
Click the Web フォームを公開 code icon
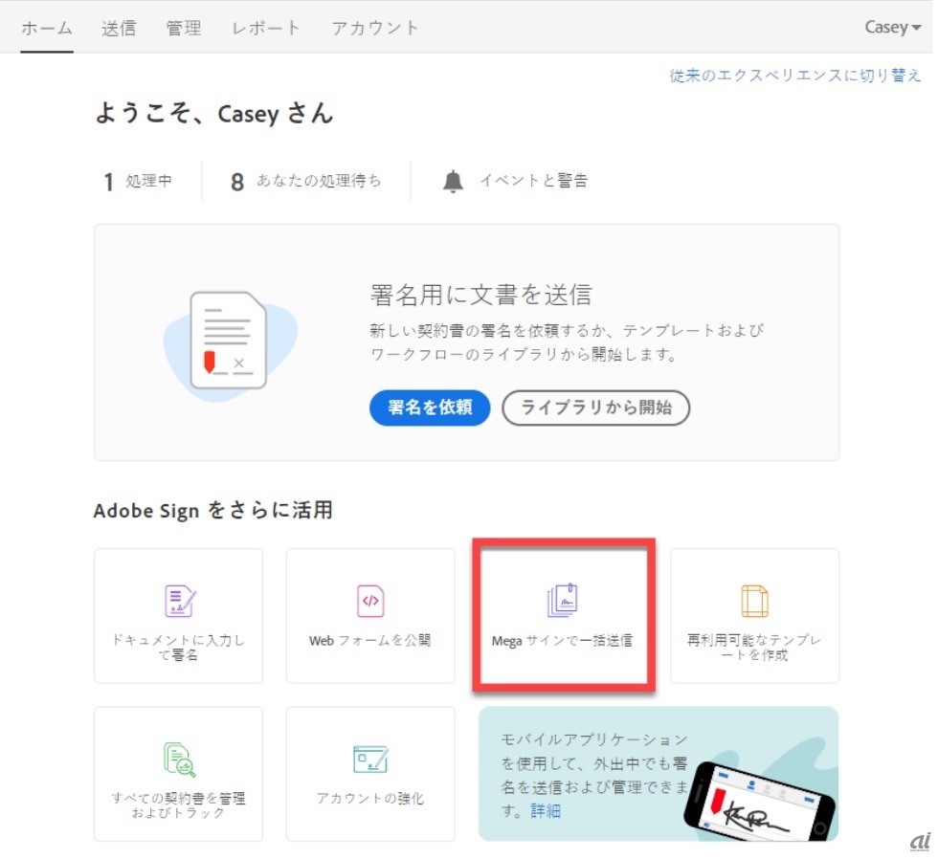(x=370, y=601)
